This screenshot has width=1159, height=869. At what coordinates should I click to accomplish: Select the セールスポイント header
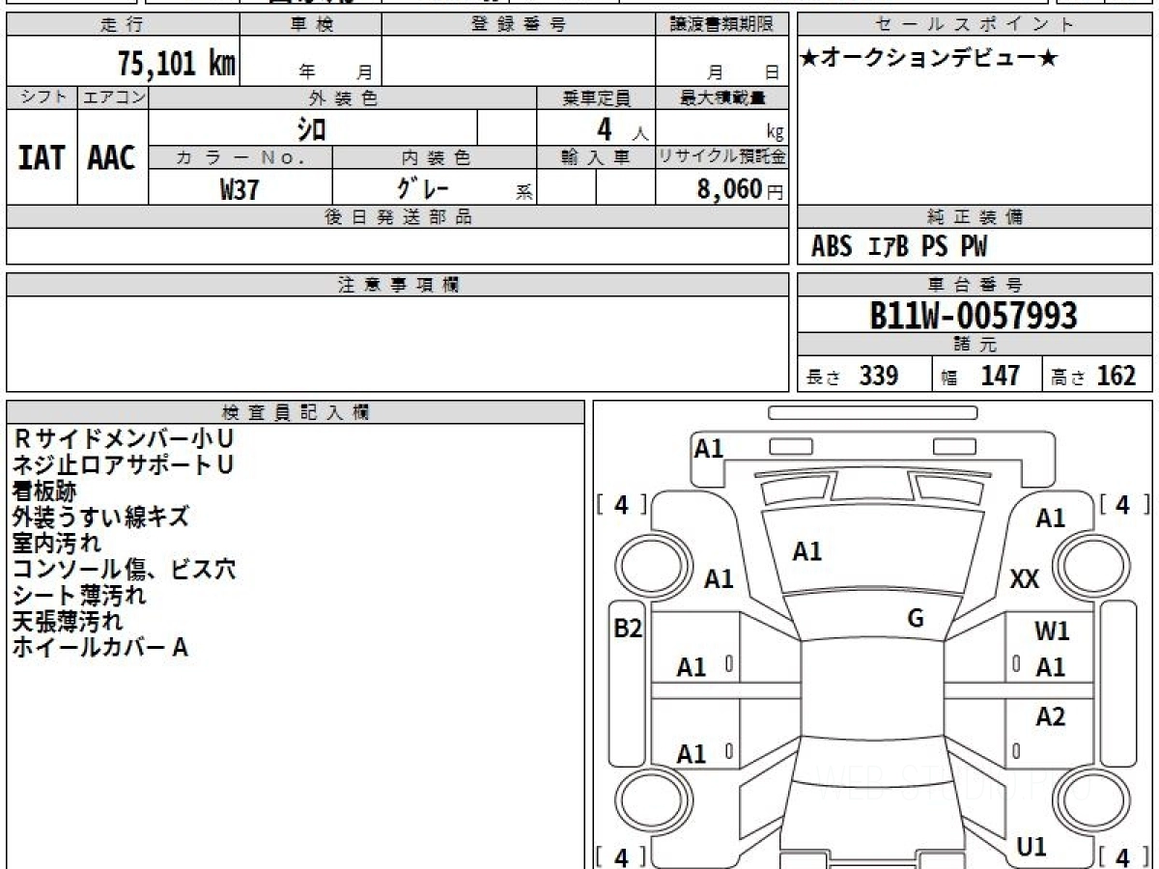pos(975,25)
